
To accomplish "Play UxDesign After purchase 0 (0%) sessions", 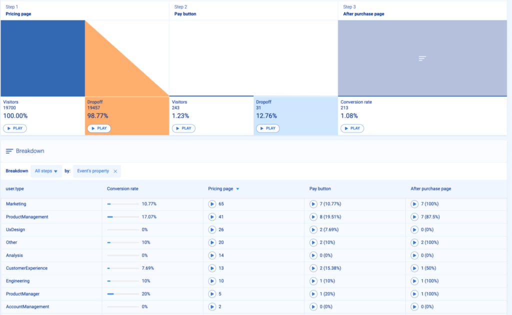I will [414, 230].
